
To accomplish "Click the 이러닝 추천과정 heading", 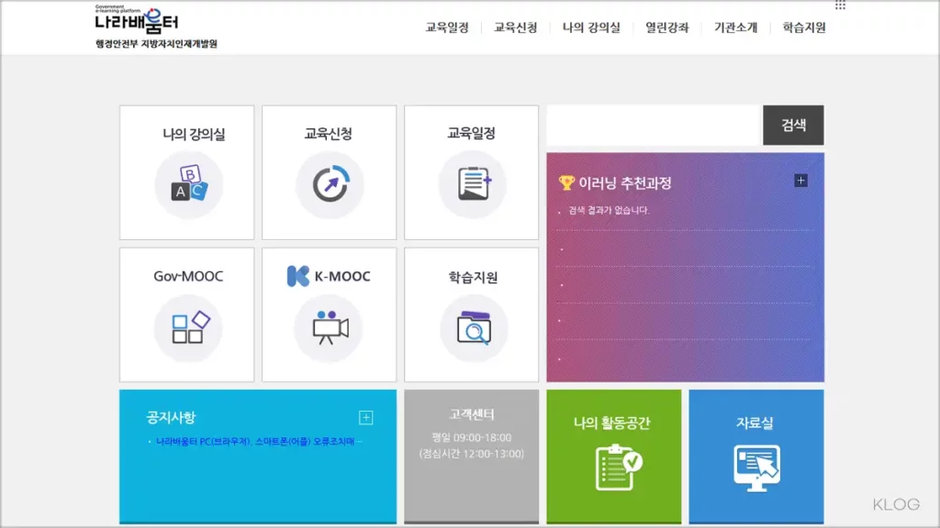I will coord(624,183).
